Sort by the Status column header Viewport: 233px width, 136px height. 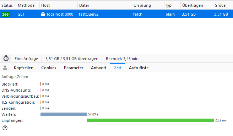click(7, 5)
